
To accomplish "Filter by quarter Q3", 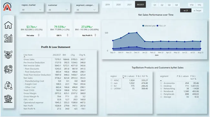I will coord(169,5).
